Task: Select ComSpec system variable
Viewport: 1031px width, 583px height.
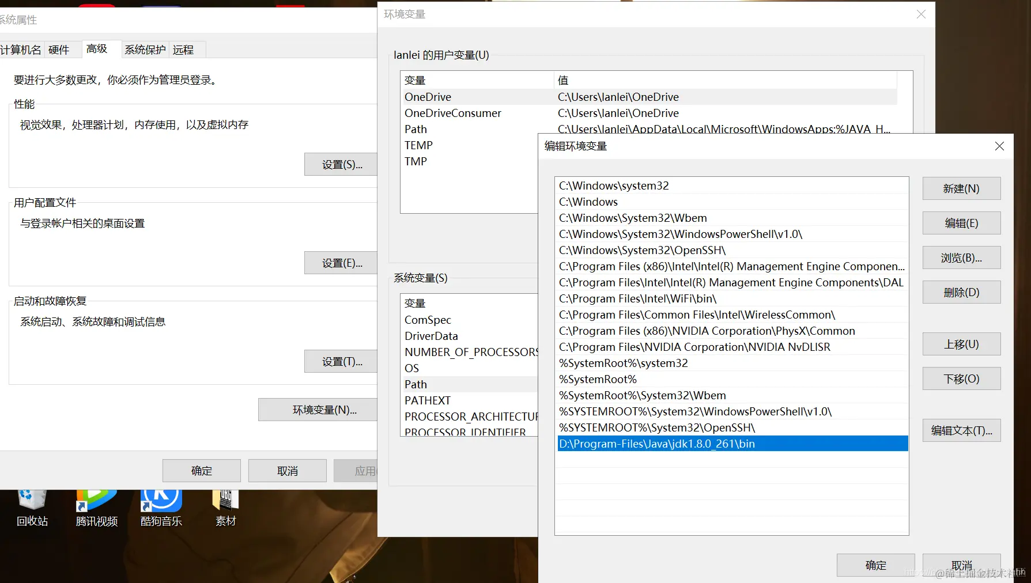Action: click(x=470, y=320)
